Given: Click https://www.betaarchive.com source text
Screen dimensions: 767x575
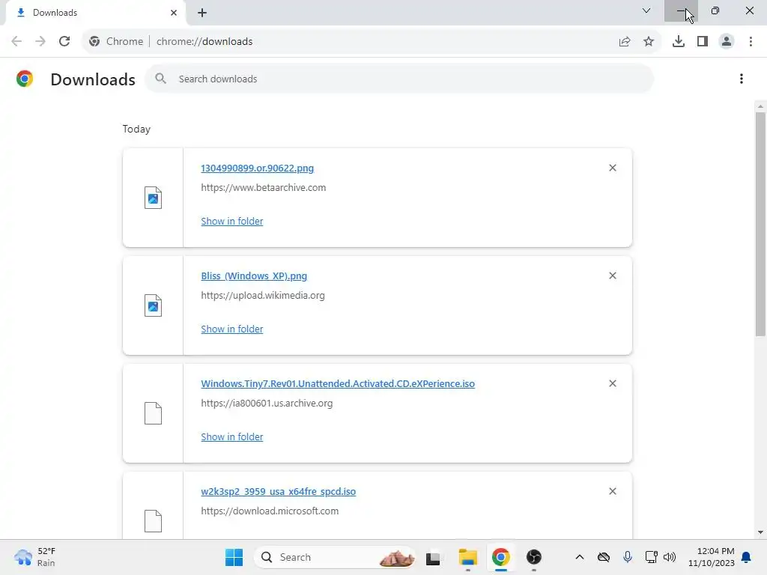Looking at the screenshot, I should click(x=263, y=188).
